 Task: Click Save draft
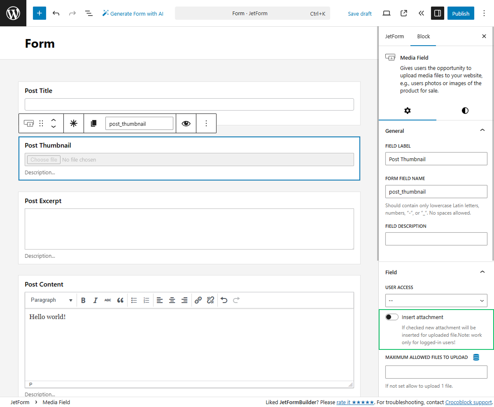pos(360,14)
